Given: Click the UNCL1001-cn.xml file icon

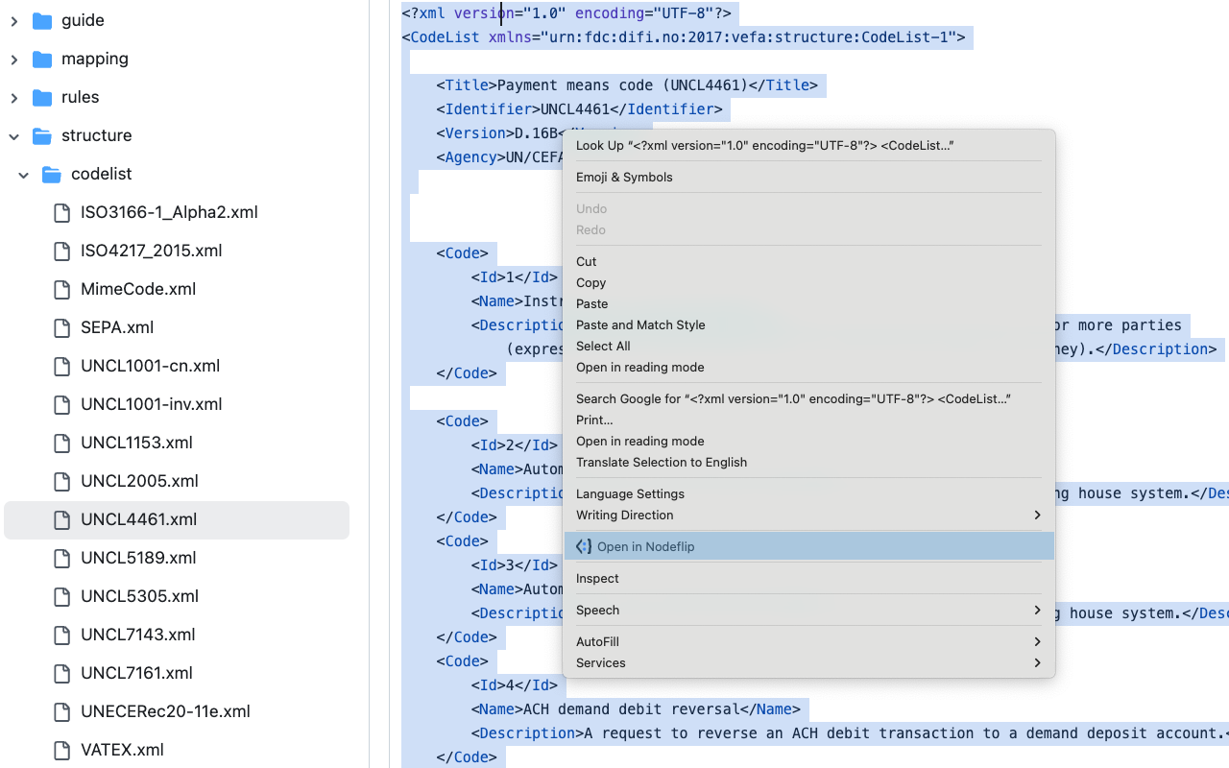Looking at the screenshot, I should click(61, 366).
